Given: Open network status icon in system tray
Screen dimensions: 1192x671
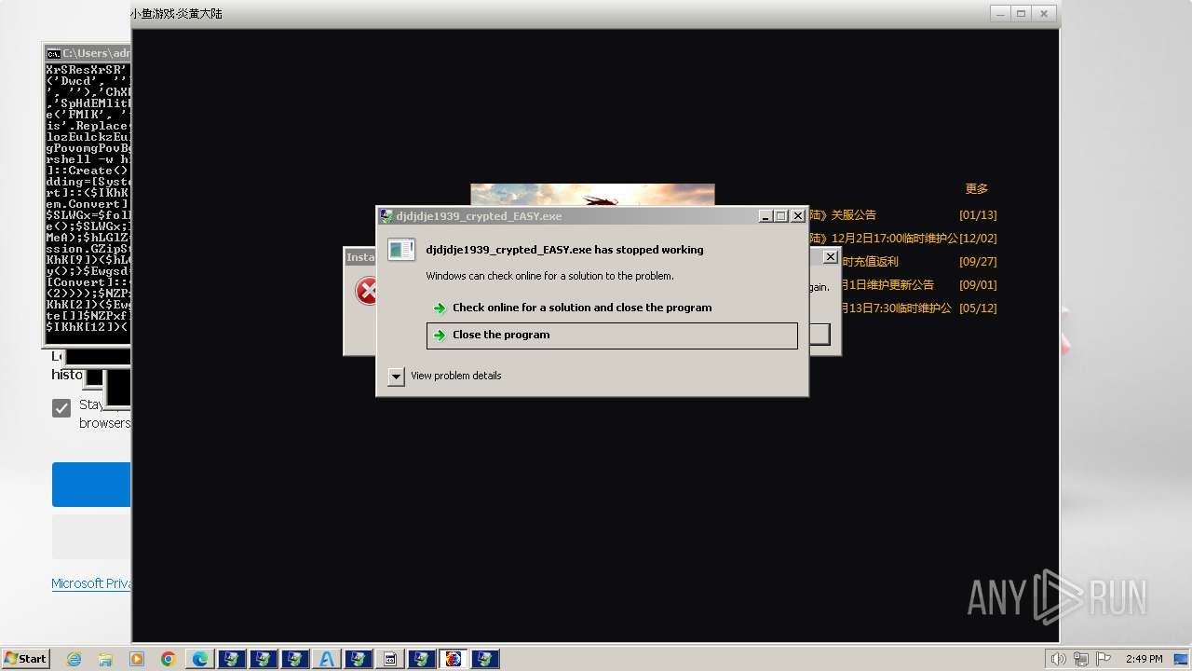Looking at the screenshot, I should [x=1081, y=659].
